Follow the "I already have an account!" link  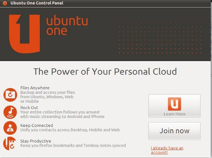167,150
